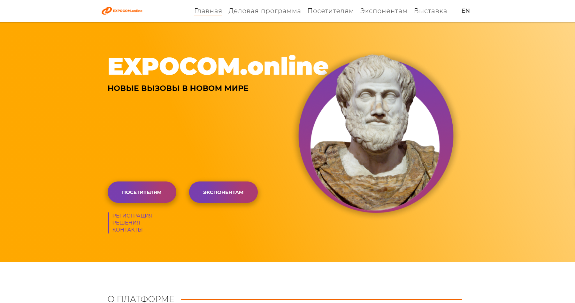Select the НОВЫЕ ВЫЗОВЫ В НОВОМ МИРЕ subtitle
575x303 pixels.
(178, 88)
